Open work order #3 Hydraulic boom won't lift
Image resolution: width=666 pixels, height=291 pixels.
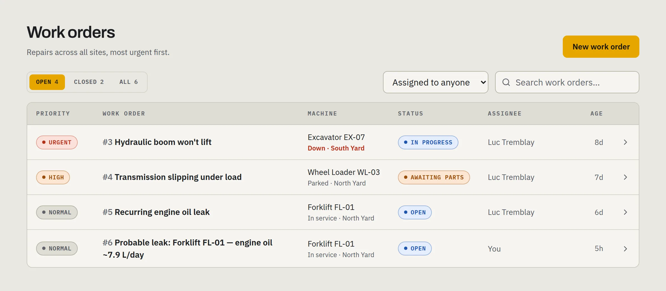[x=157, y=142]
